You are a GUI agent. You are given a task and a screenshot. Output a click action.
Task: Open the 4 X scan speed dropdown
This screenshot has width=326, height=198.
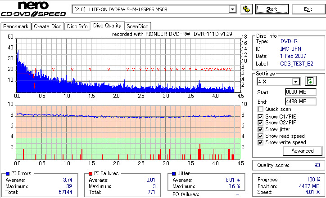click(295, 82)
